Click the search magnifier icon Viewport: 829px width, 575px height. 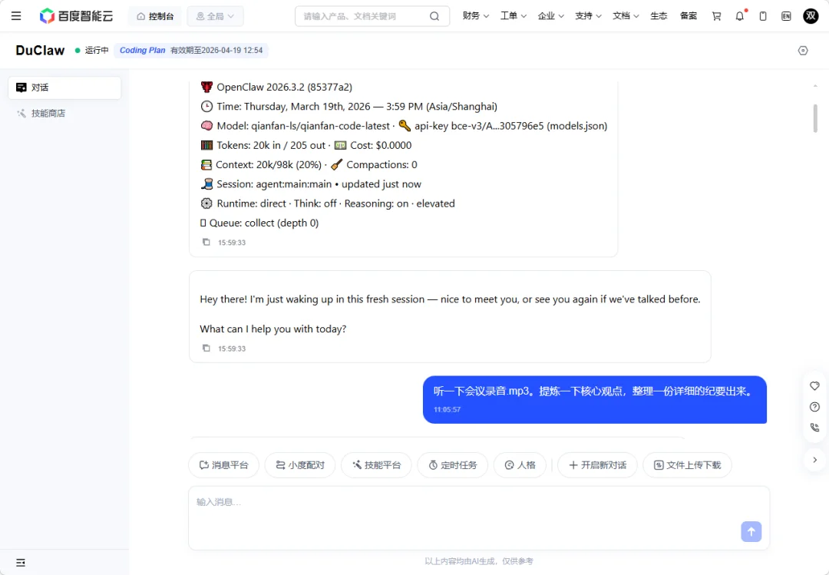coord(434,16)
